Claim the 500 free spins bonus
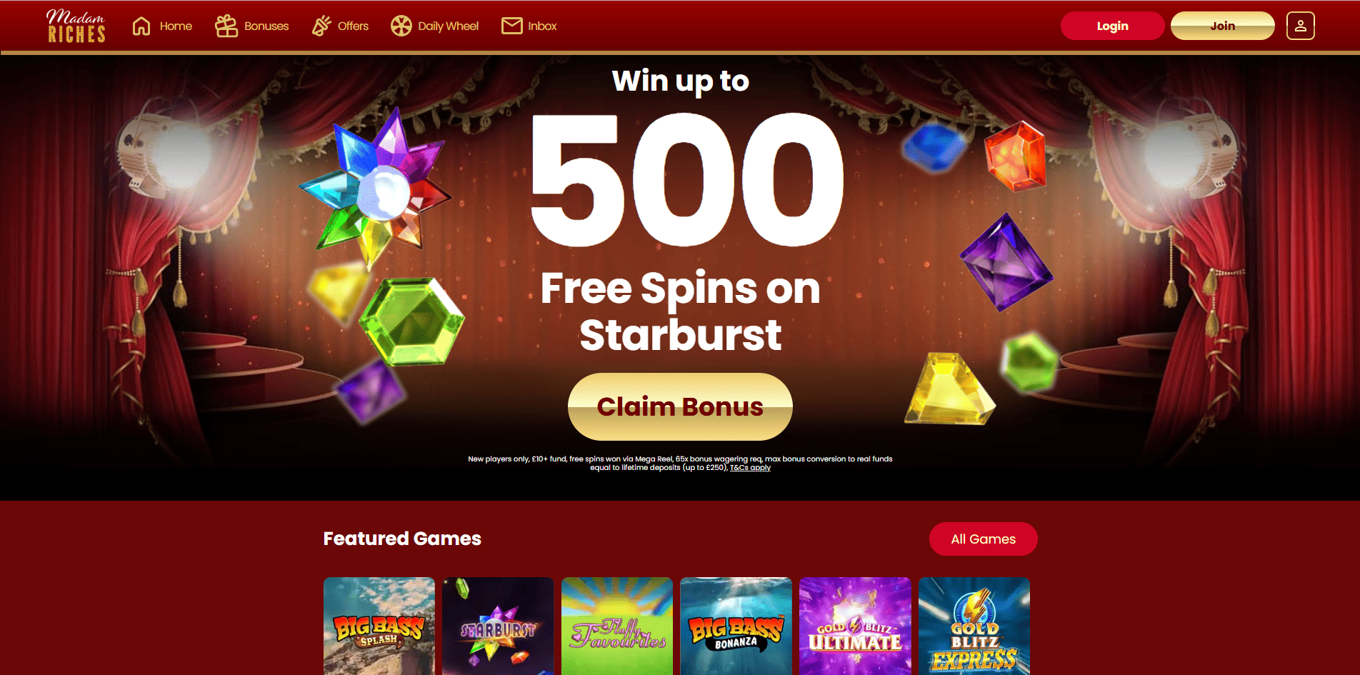1360x675 pixels. pyautogui.click(x=680, y=406)
